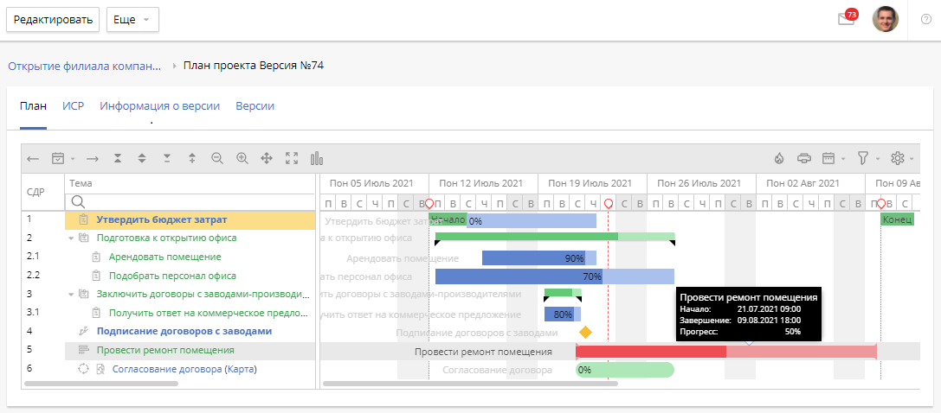Open the Подобрать персонал офиса task link
Viewport: 941px width, 413px height.
click(173, 276)
